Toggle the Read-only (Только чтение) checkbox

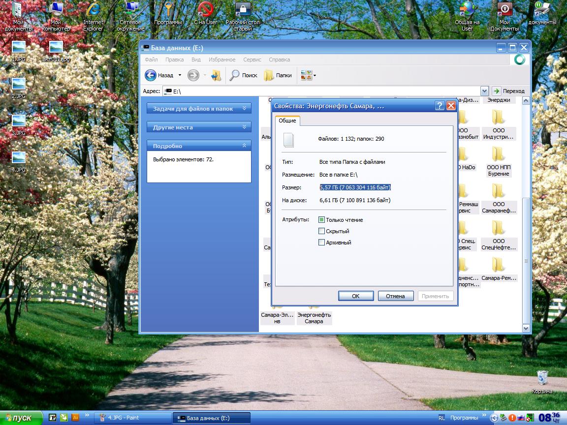tap(322, 220)
